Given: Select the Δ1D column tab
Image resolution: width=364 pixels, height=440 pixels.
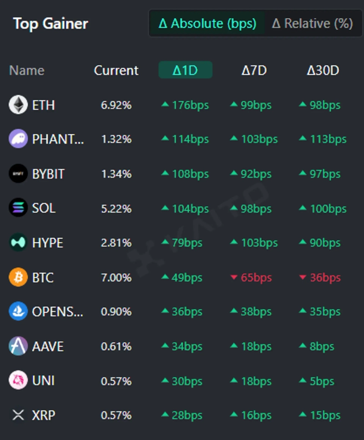Looking at the screenshot, I should click(x=185, y=70).
